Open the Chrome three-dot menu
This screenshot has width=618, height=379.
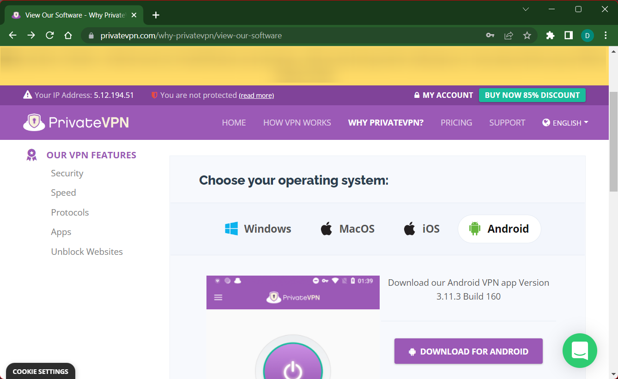(606, 36)
